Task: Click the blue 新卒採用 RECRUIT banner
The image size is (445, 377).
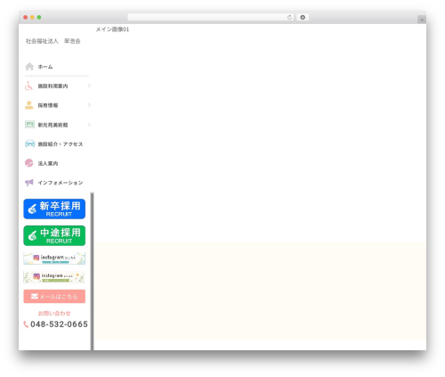Action: click(x=54, y=209)
